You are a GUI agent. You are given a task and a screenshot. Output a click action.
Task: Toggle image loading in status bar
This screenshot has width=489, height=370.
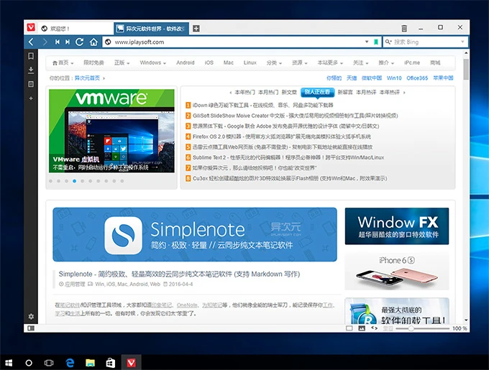362,328
